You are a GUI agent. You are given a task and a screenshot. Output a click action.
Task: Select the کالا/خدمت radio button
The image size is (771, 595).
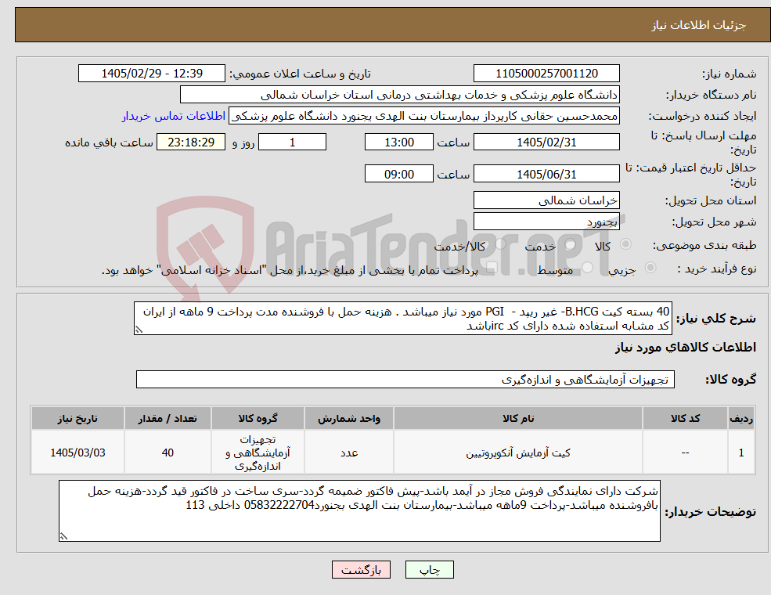[500, 244]
